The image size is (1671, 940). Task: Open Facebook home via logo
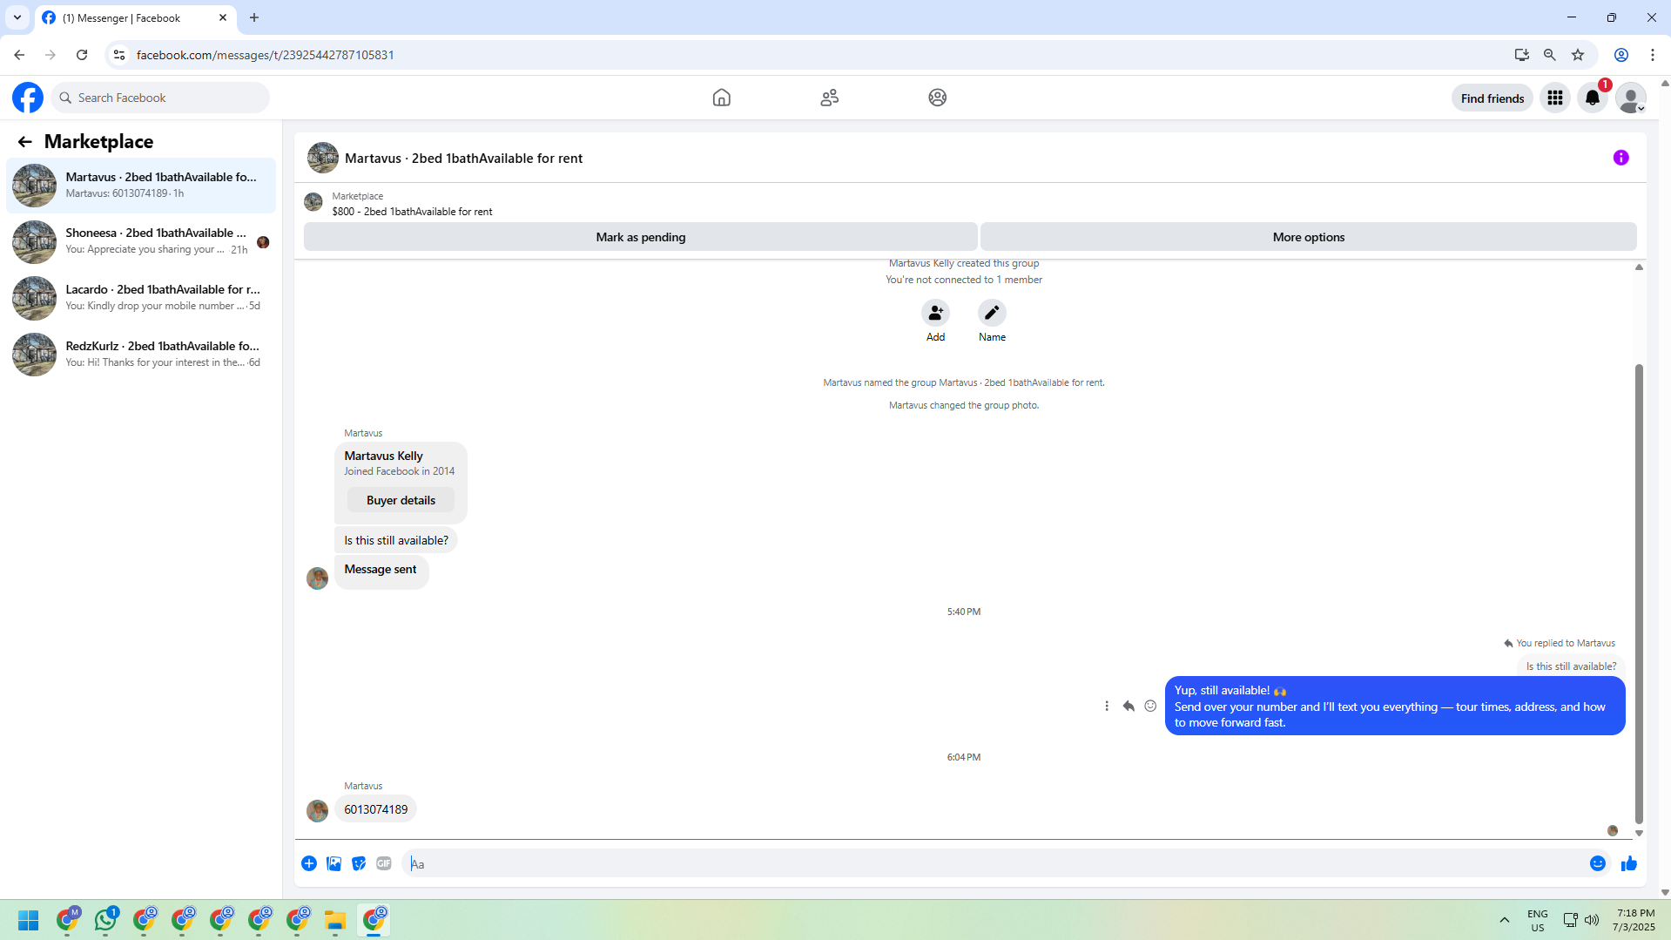[28, 98]
